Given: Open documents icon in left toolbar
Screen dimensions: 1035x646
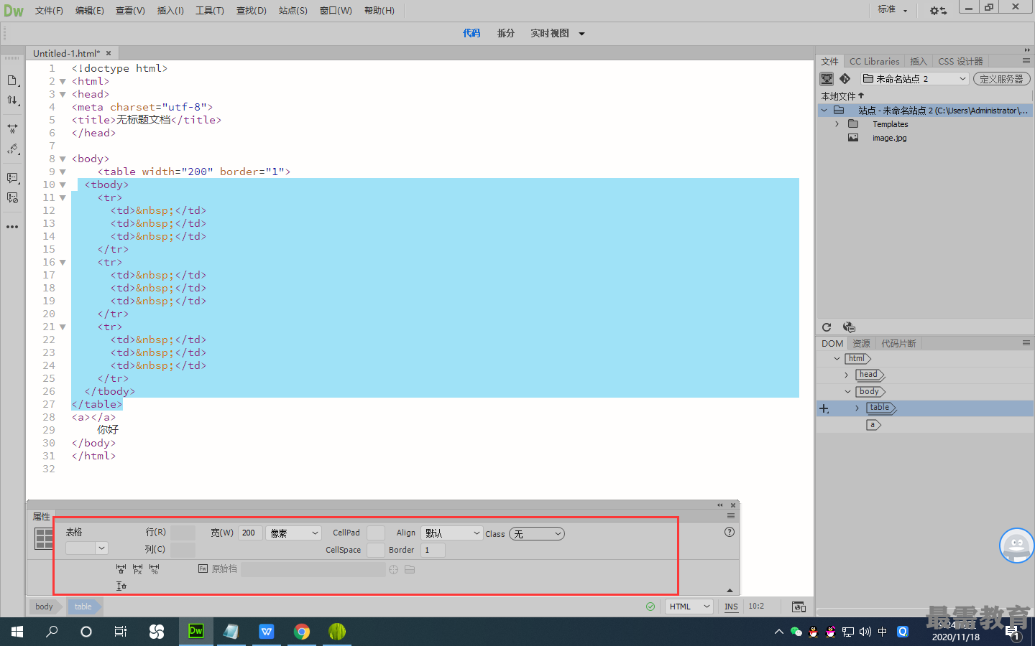Looking at the screenshot, I should (x=12, y=80).
